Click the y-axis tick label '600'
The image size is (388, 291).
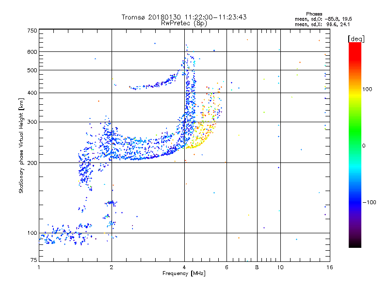(32, 52)
